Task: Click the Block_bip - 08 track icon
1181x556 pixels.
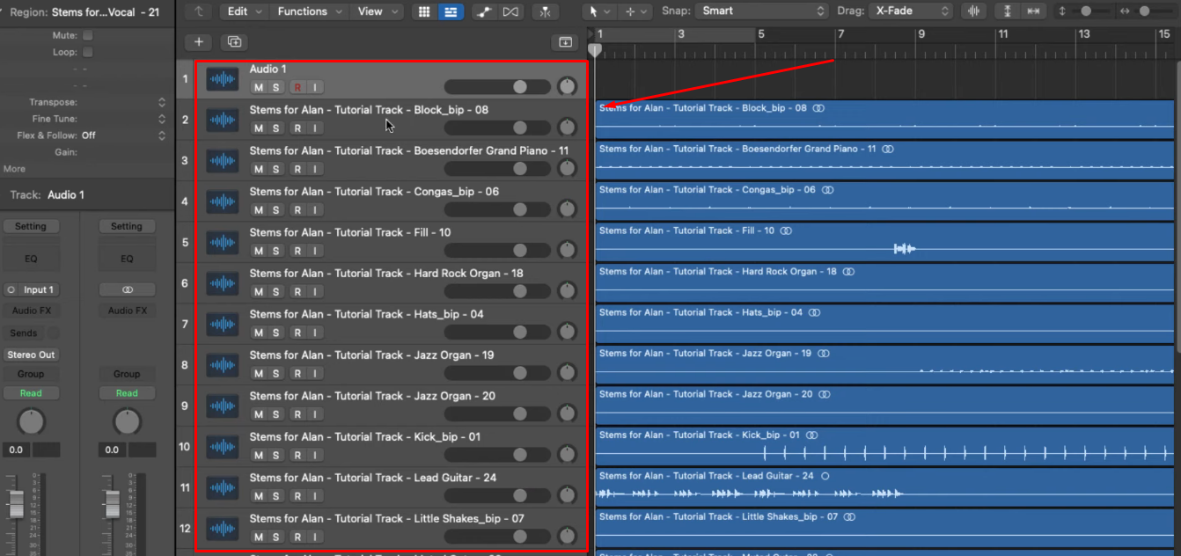Action: pyautogui.click(x=223, y=120)
